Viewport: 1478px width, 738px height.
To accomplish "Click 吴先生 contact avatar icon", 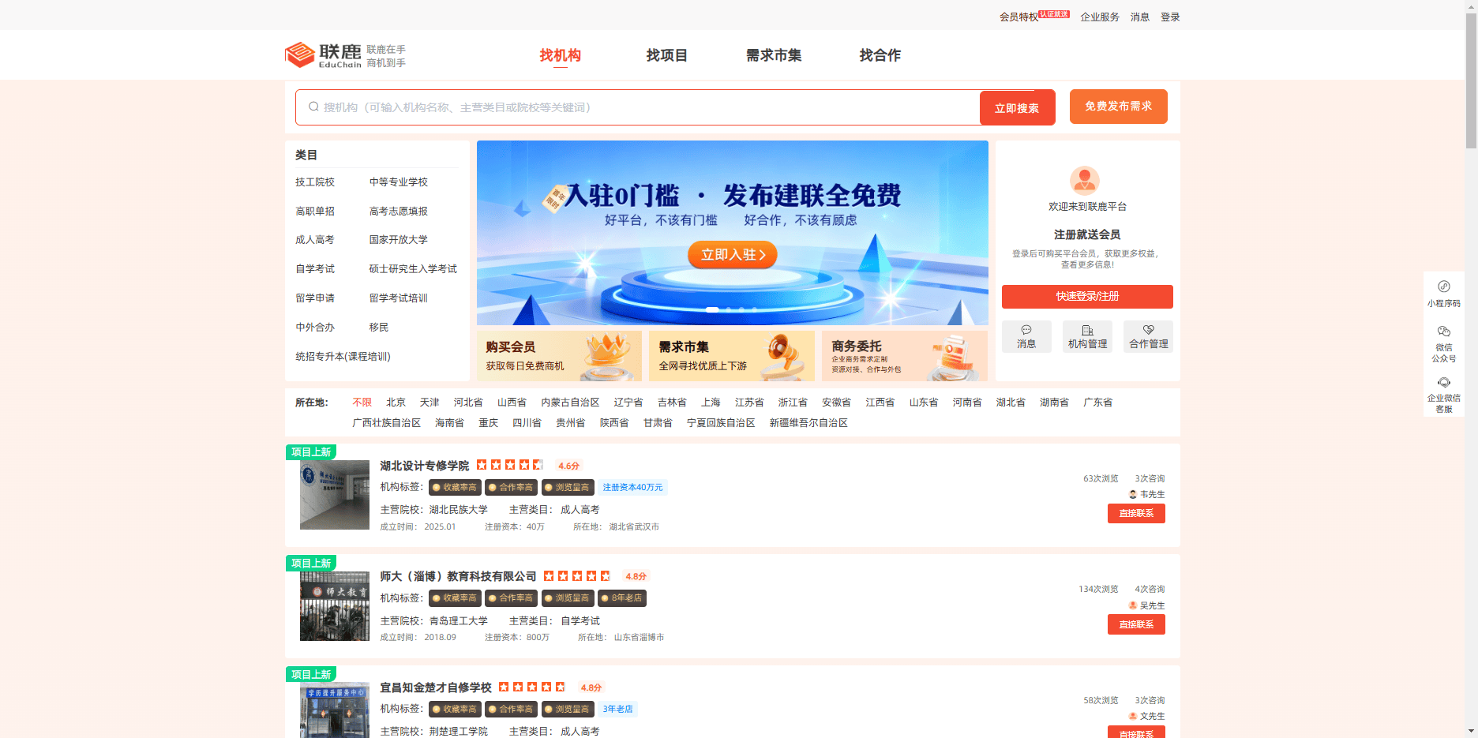I will coord(1133,605).
